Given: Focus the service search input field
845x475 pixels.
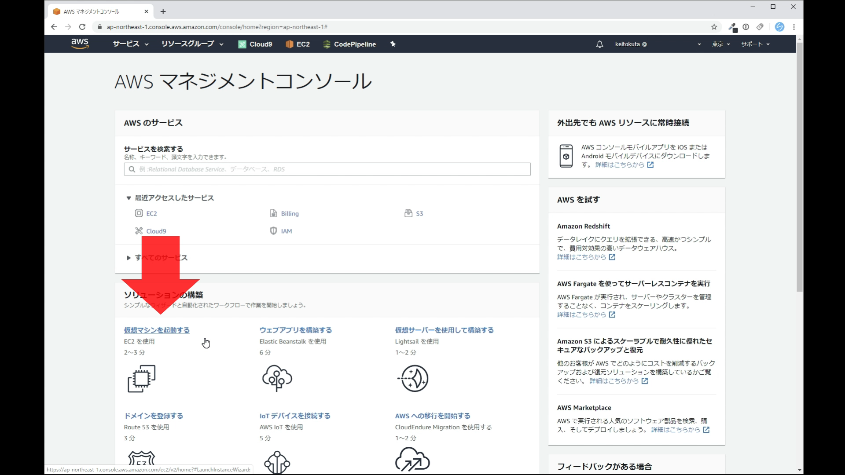Looking at the screenshot, I should (327, 169).
